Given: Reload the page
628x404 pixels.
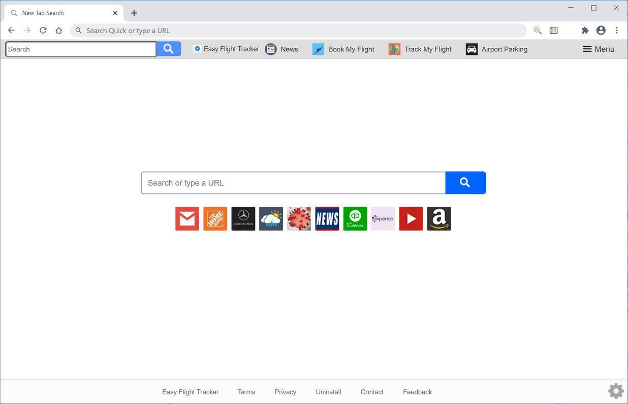Looking at the screenshot, I should [43, 30].
